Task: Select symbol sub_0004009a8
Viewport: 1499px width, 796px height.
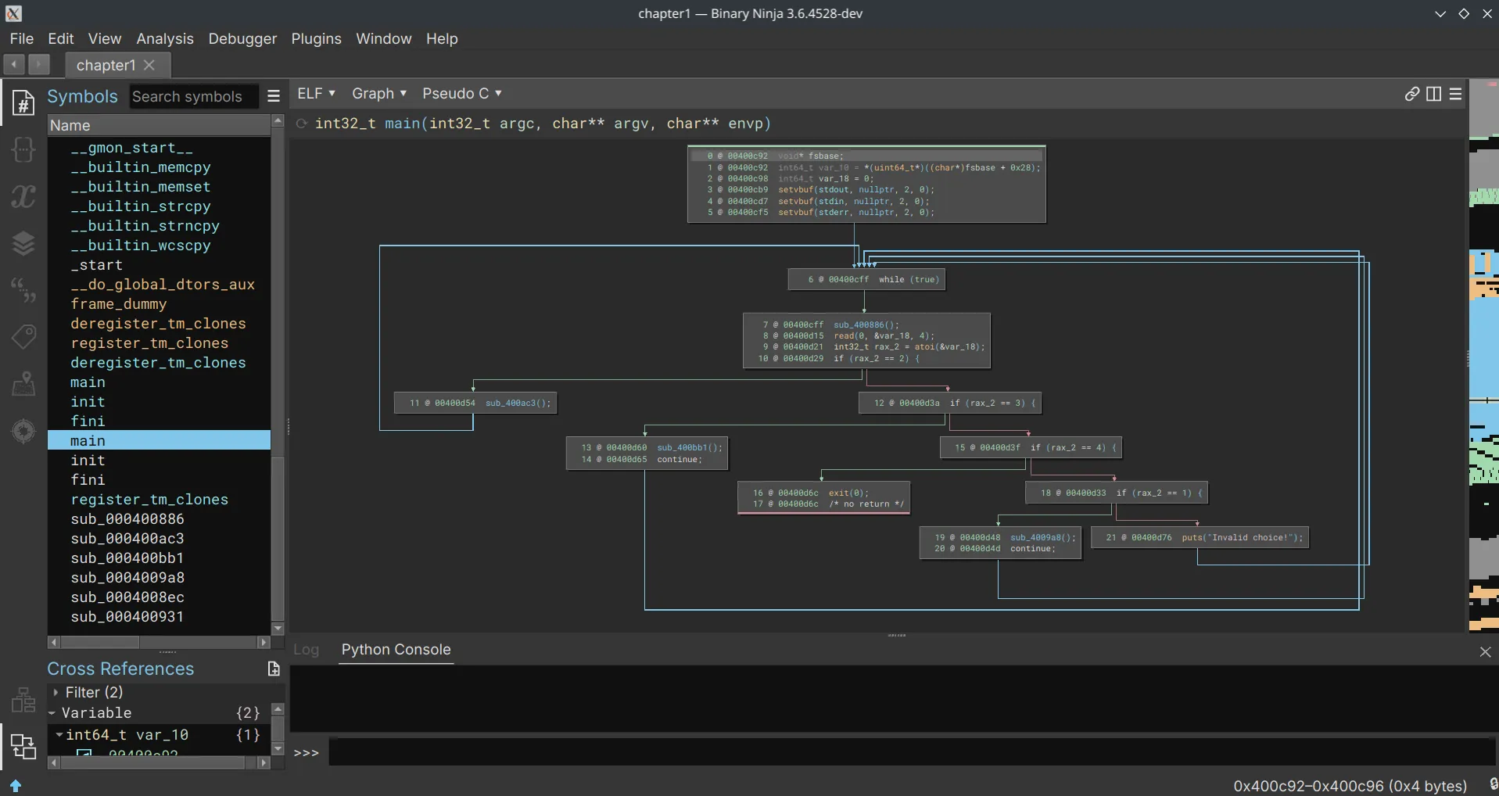Action: (x=127, y=578)
